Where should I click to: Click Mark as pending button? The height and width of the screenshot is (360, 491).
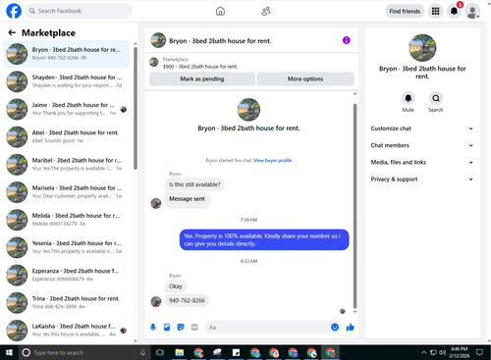tap(202, 78)
